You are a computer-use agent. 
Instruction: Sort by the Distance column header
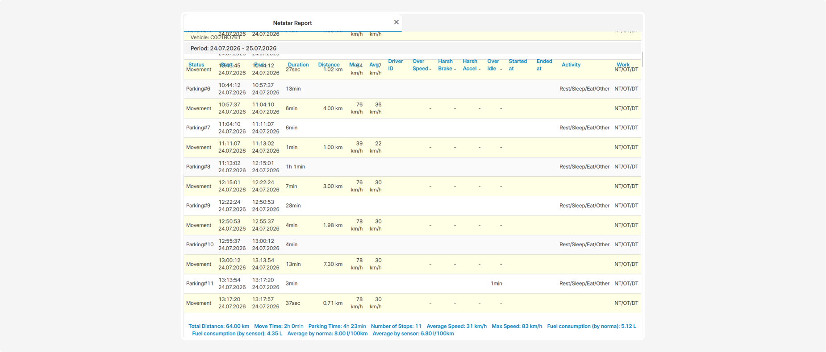click(x=329, y=65)
